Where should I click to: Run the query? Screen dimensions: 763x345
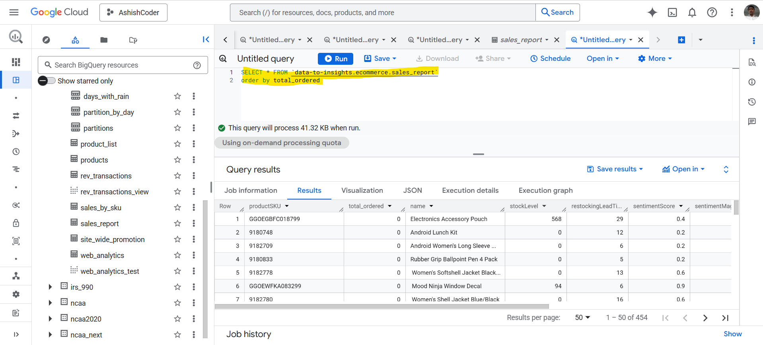click(335, 58)
